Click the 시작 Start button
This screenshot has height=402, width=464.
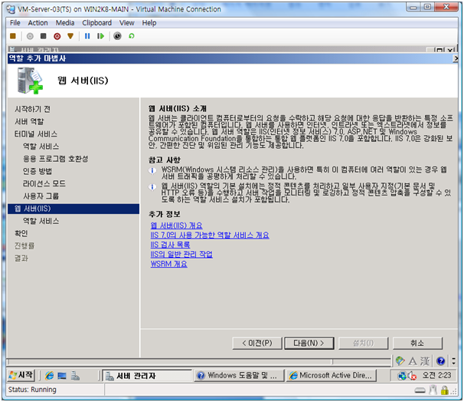click(21, 375)
